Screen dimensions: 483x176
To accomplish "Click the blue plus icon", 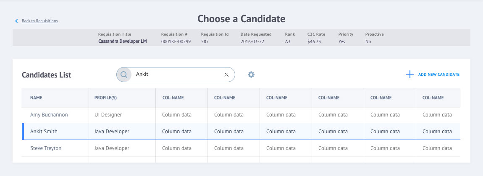I will [409, 75].
